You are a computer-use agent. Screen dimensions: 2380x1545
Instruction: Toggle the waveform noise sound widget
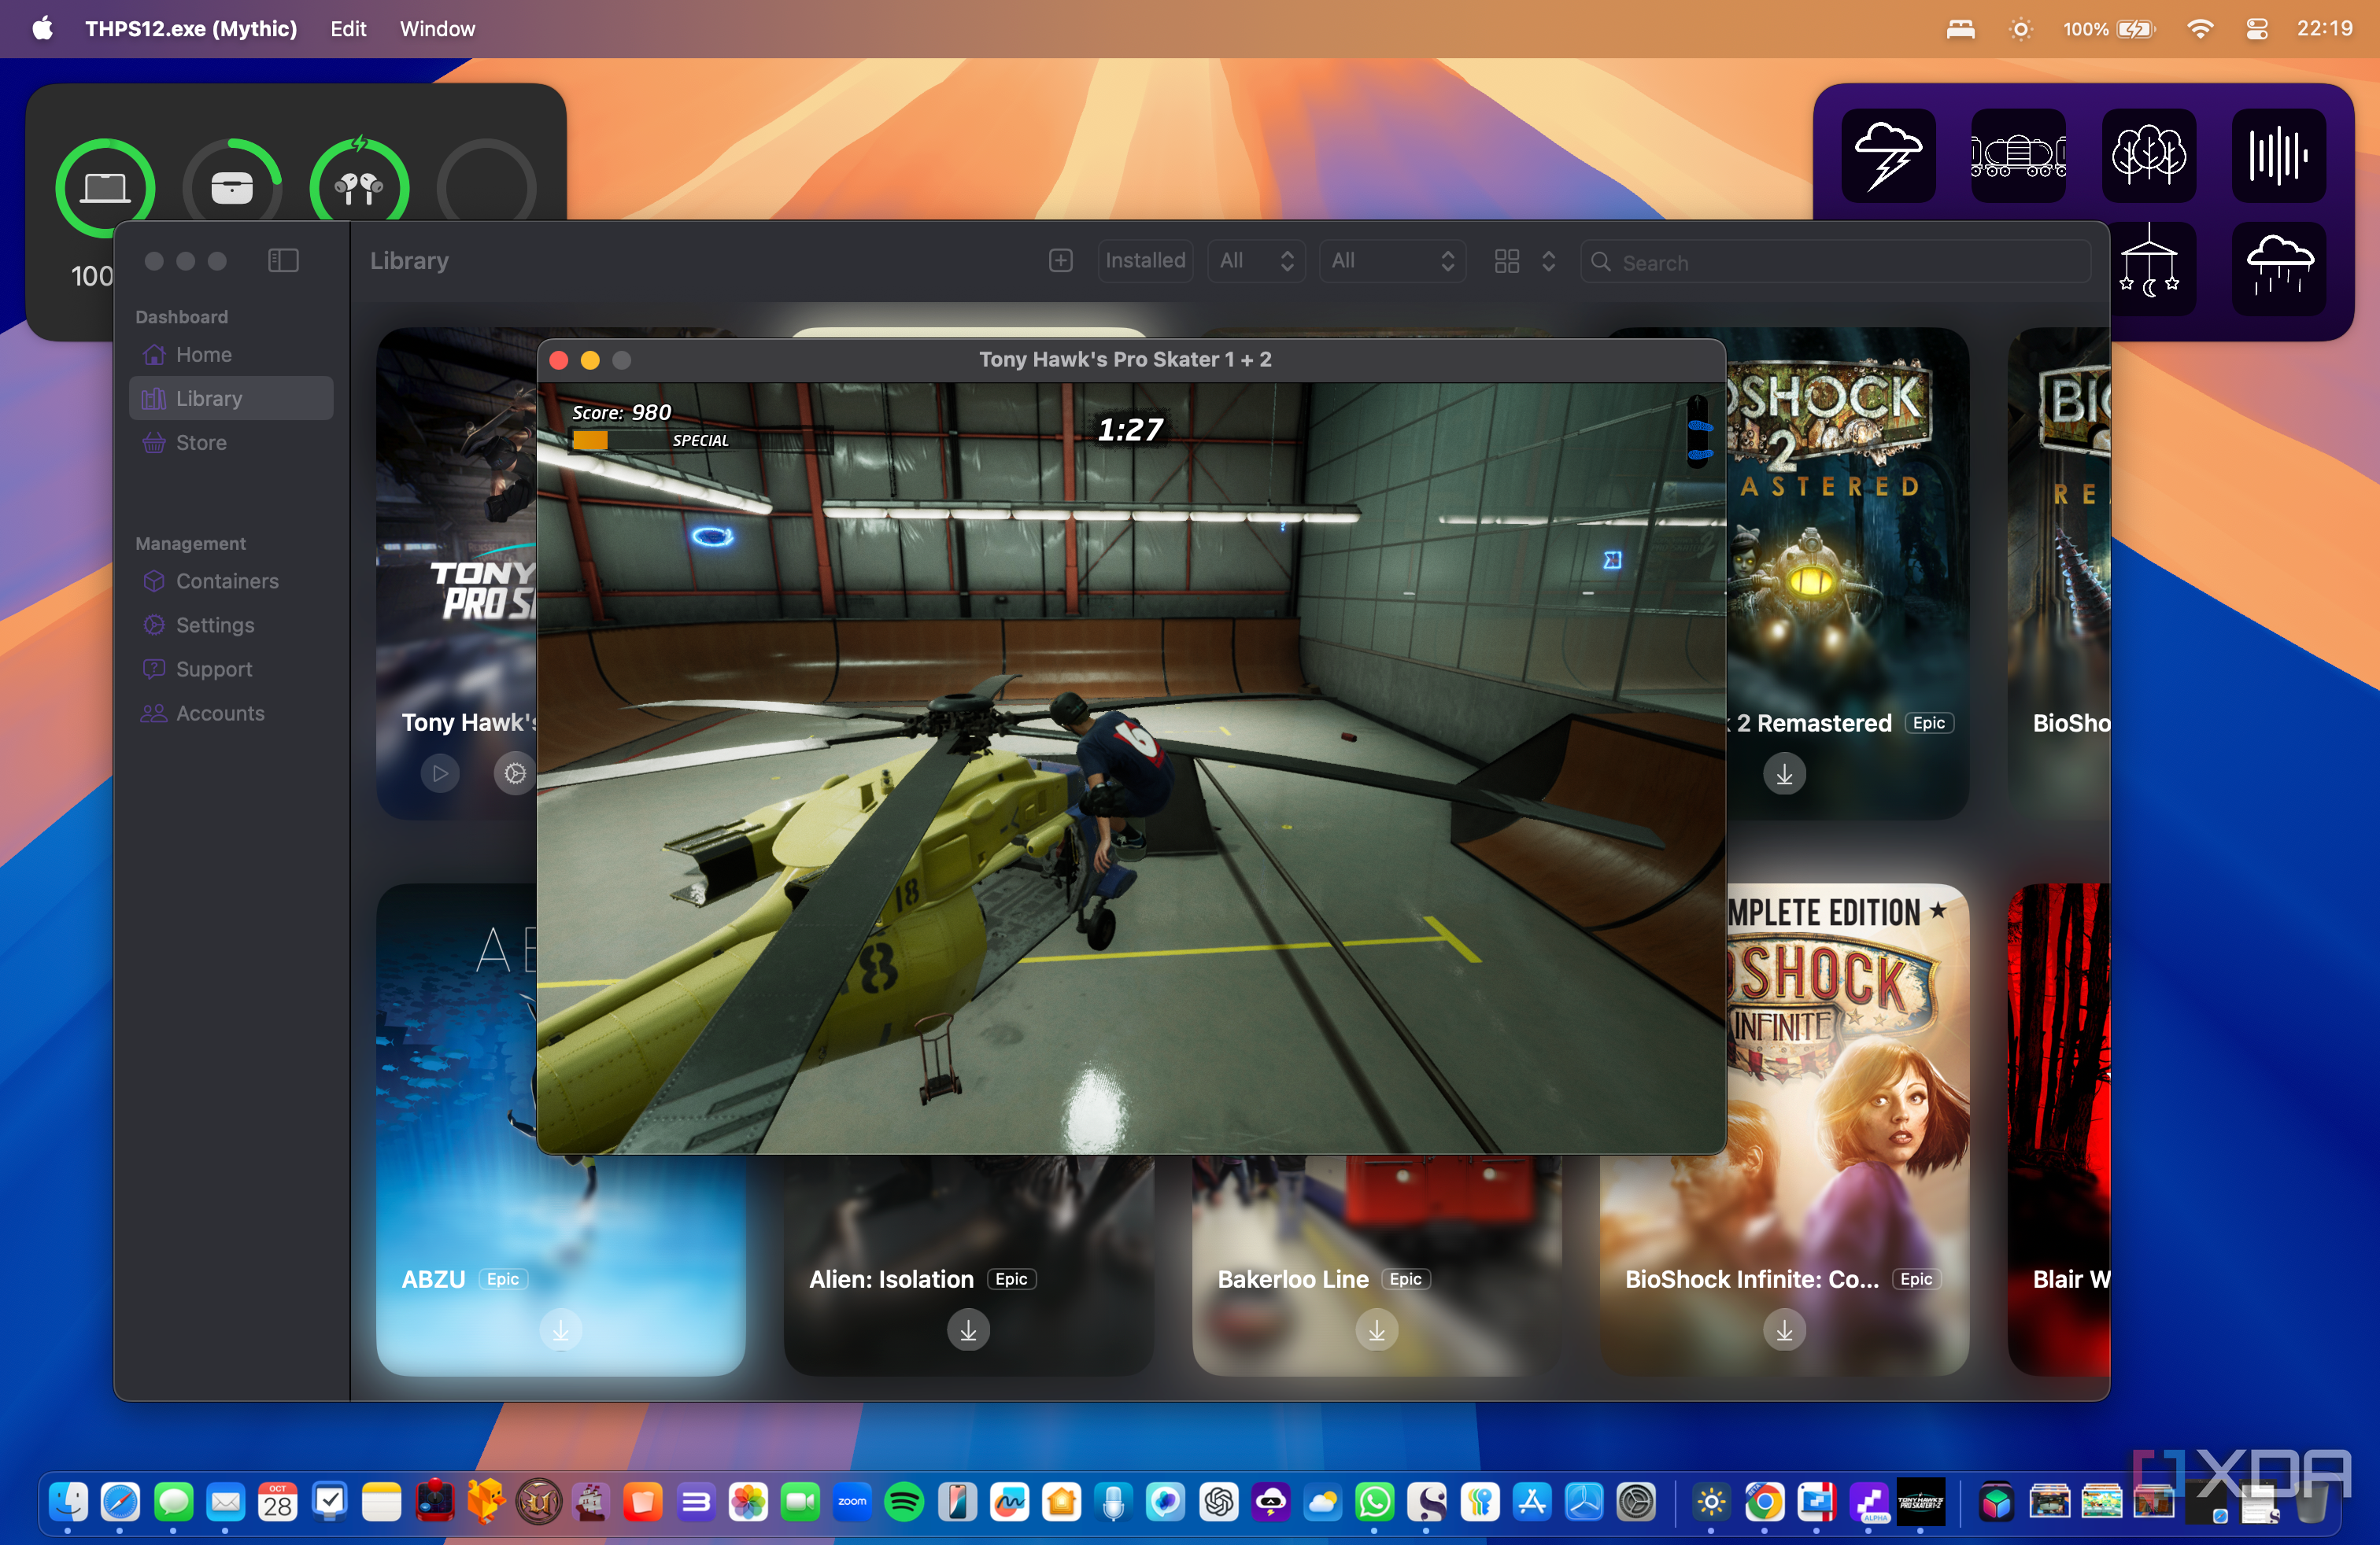coord(2278,155)
